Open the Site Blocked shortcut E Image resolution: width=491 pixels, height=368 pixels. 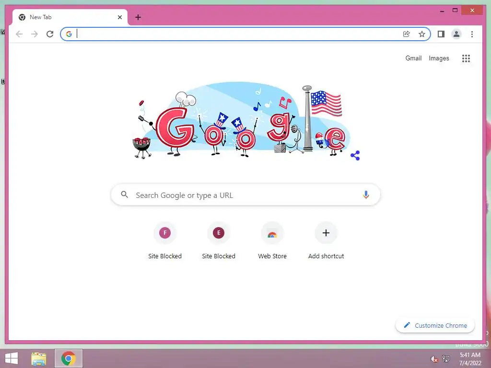(x=219, y=233)
